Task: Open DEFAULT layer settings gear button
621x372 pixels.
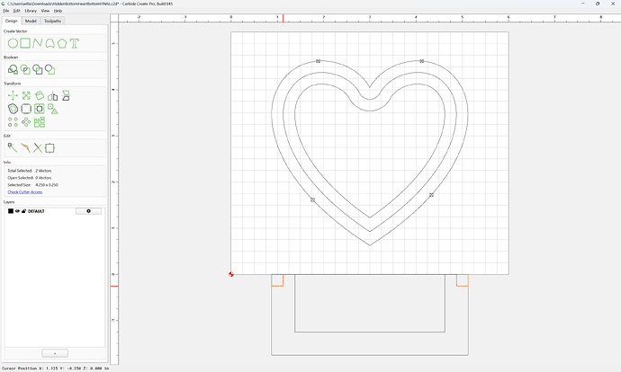Action: point(88,211)
